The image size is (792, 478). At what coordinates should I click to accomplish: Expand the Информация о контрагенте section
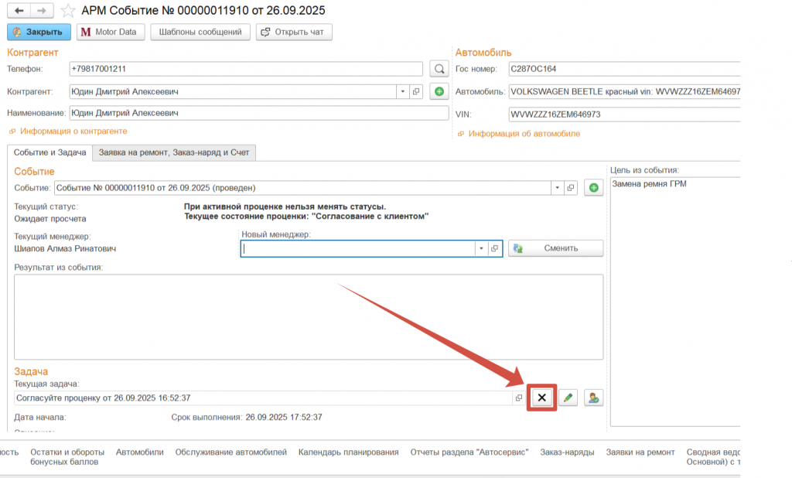pos(73,131)
